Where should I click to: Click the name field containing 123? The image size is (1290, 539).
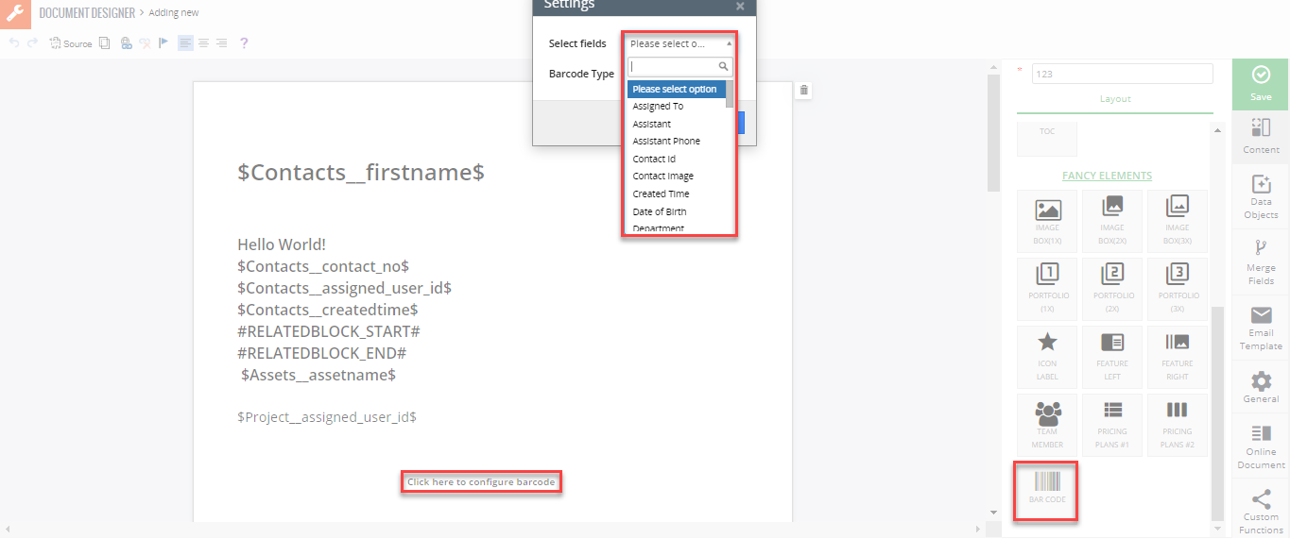[1122, 74]
